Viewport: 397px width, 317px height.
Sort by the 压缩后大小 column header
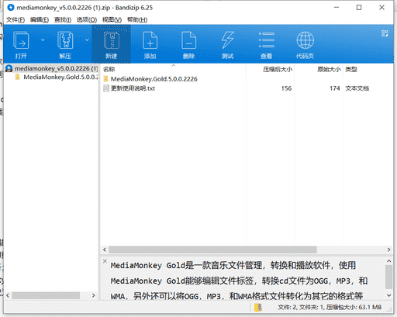pyautogui.click(x=270, y=69)
